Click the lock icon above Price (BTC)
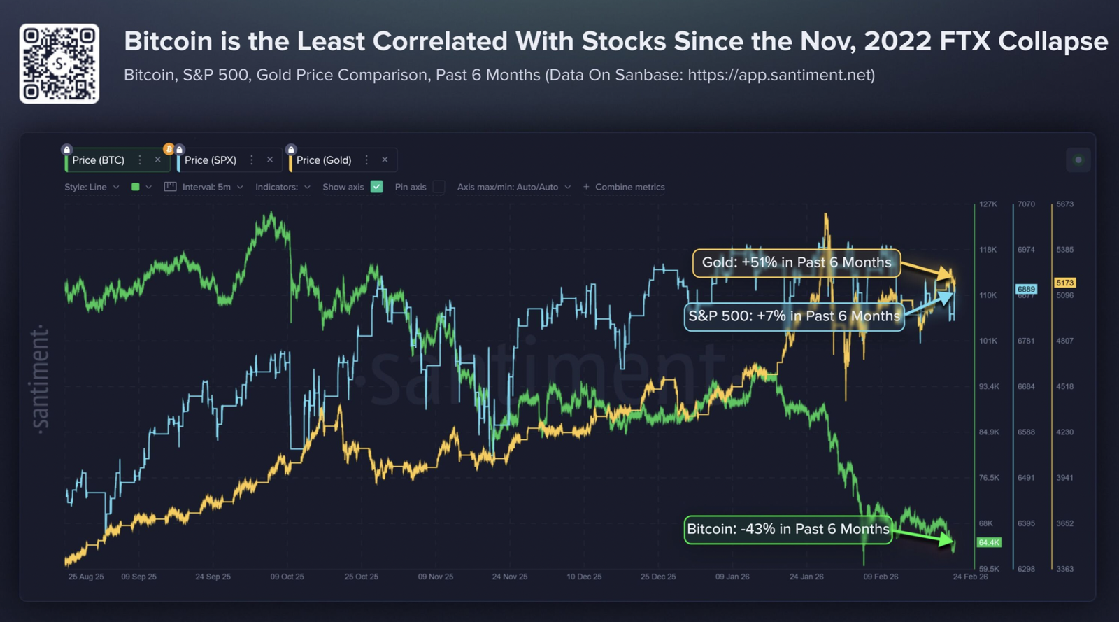The height and width of the screenshot is (622, 1119). click(x=66, y=150)
